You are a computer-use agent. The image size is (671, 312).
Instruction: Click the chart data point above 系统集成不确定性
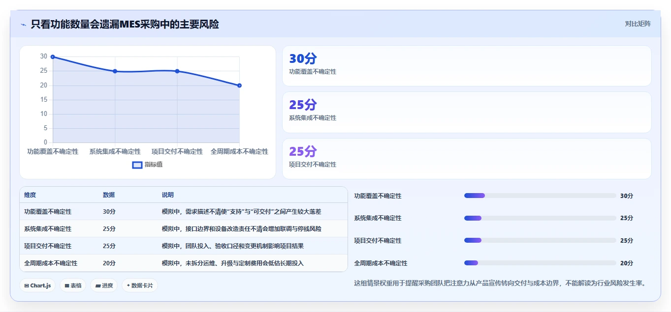[115, 71]
